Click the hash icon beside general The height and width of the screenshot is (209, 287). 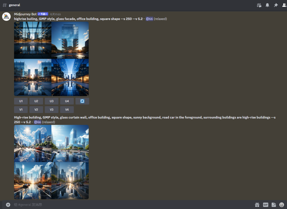coord(4,5)
